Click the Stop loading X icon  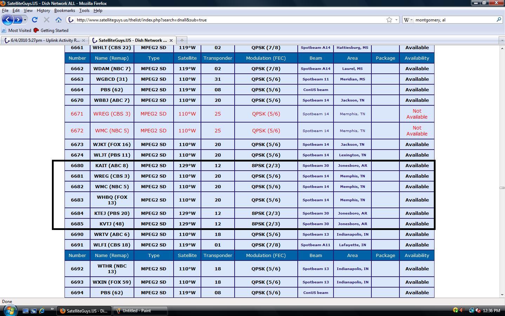(47, 20)
